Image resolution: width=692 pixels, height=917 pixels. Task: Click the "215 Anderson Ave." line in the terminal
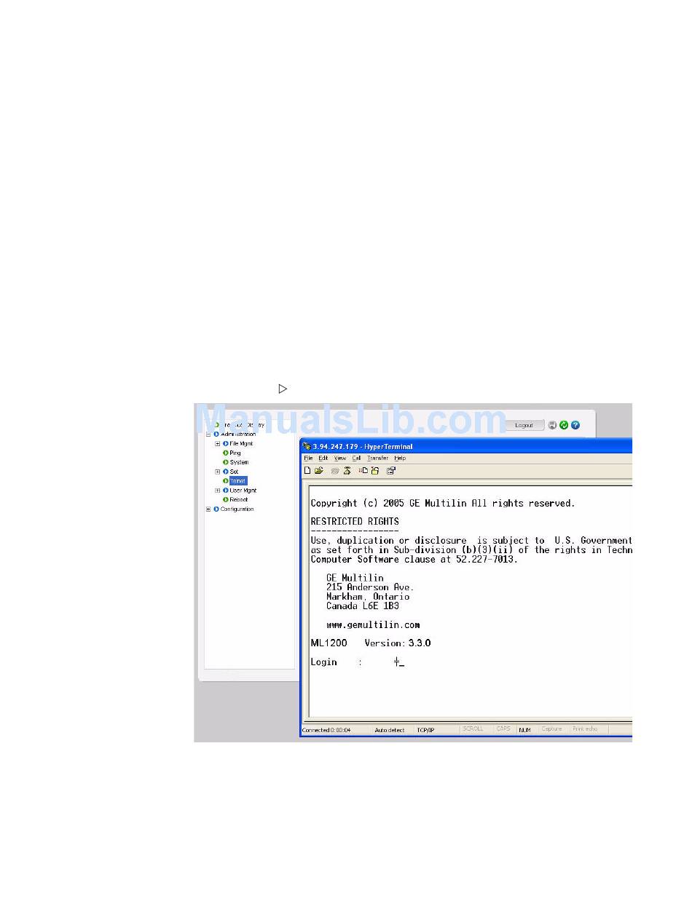tap(370, 587)
